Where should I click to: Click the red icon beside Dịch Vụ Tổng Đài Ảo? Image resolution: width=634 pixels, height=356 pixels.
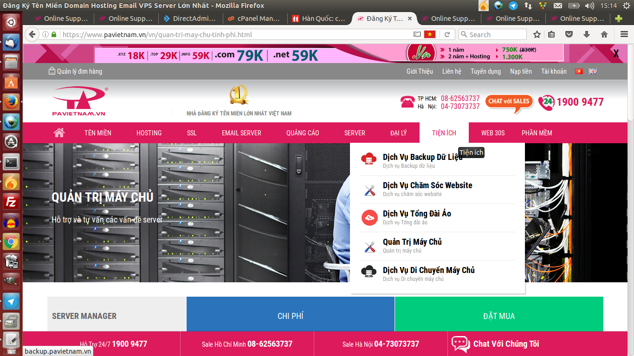click(x=369, y=217)
